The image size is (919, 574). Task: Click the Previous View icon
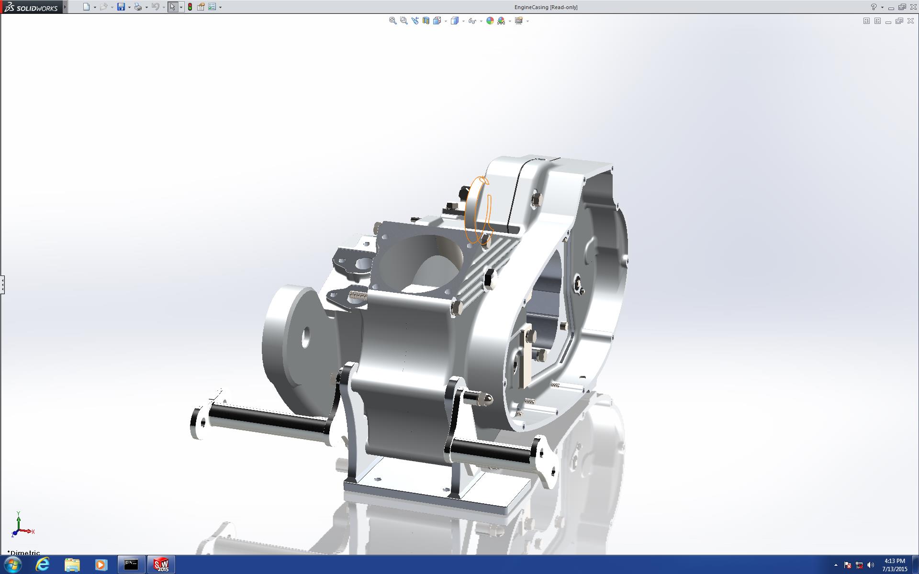(x=415, y=21)
